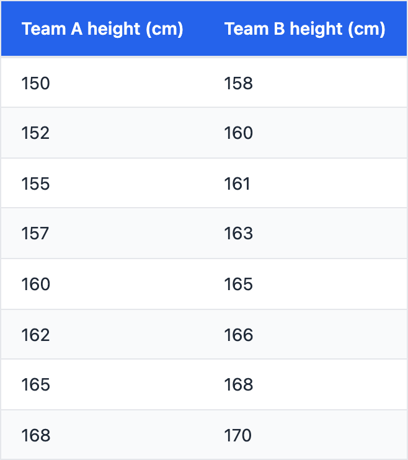This screenshot has height=460, width=408.
Task: Click the 165 cell in Team A column
Action: (x=35, y=385)
